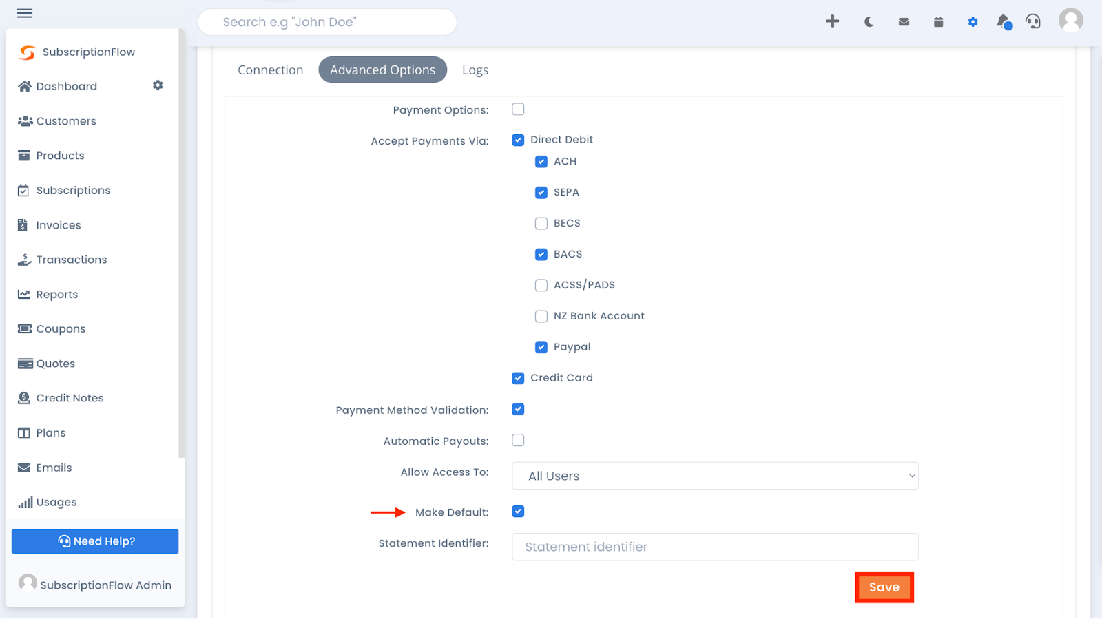This screenshot has height=619, width=1102.
Task: Click the Reports chart icon
Action: [x=24, y=294]
